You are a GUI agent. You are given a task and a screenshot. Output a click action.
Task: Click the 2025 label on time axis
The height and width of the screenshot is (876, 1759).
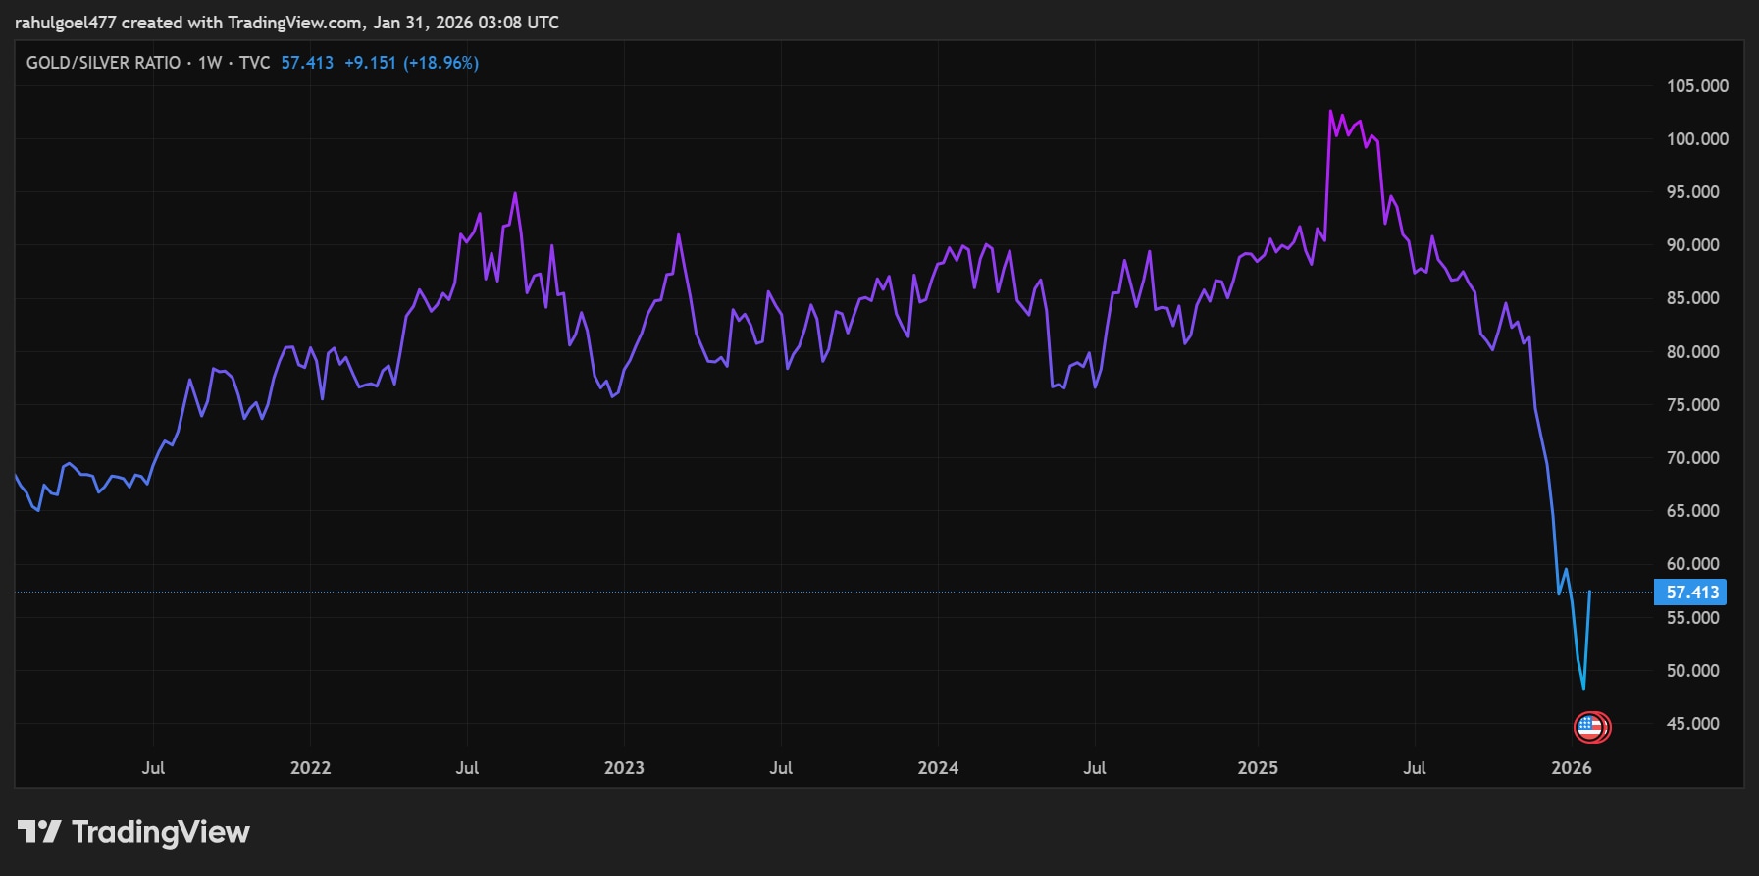click(x=1258, y=767)
